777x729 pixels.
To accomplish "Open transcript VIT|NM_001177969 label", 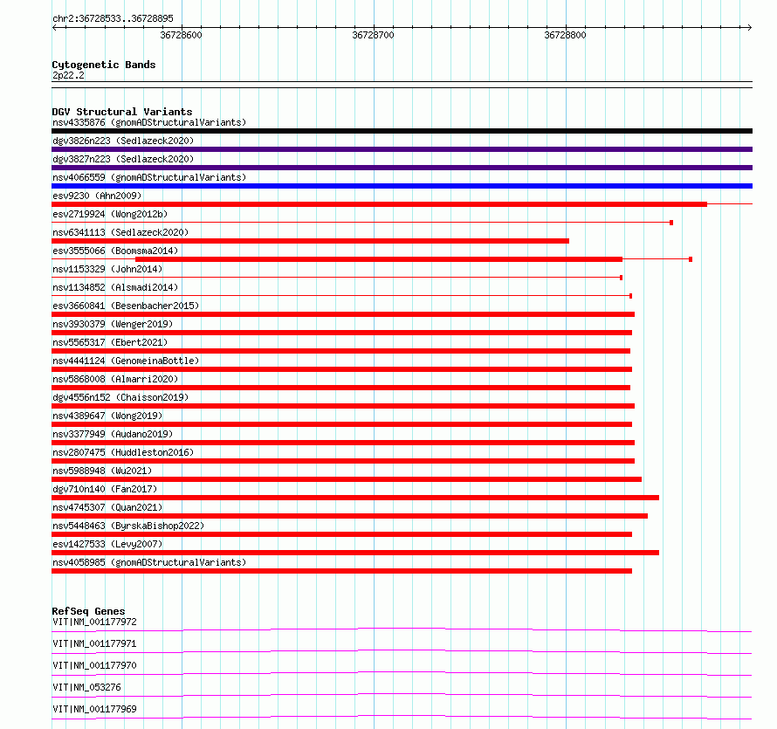I will pyautogui.click(x=94, y=709).
